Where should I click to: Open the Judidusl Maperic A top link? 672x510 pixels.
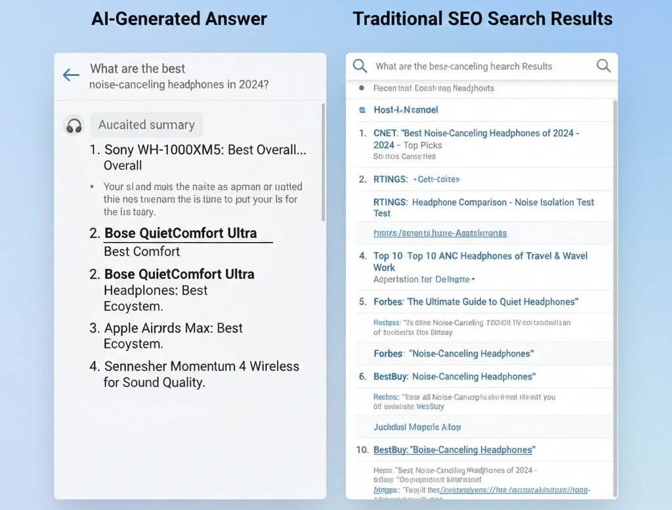click(417, 427)
